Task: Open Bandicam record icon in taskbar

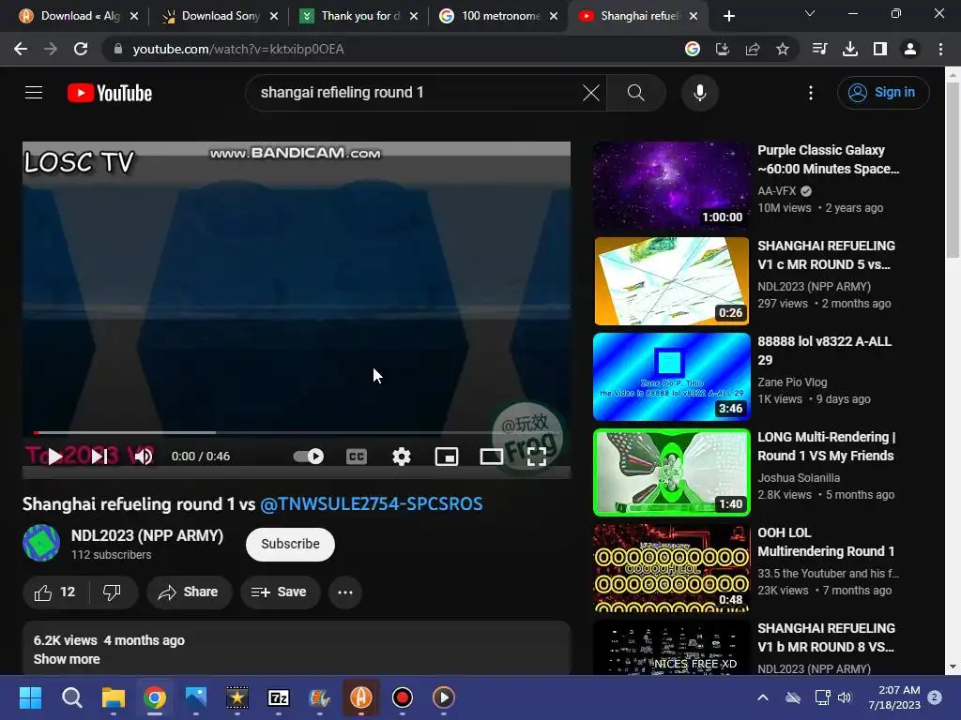Action: point(403,697)
